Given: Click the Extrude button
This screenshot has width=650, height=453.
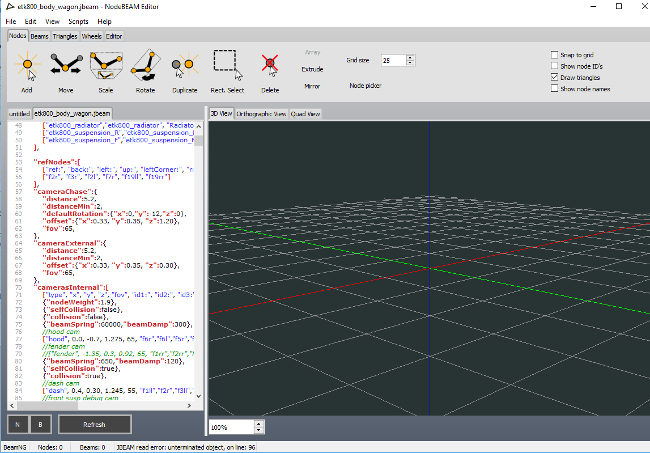Looking at the screenshot, I should pyautogui.click(x=312, y=69).
